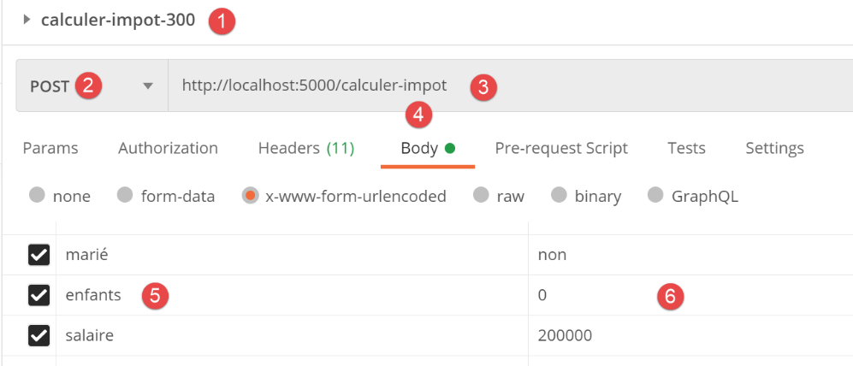Toggle the enfants parameter checkbox

[39, 295]
